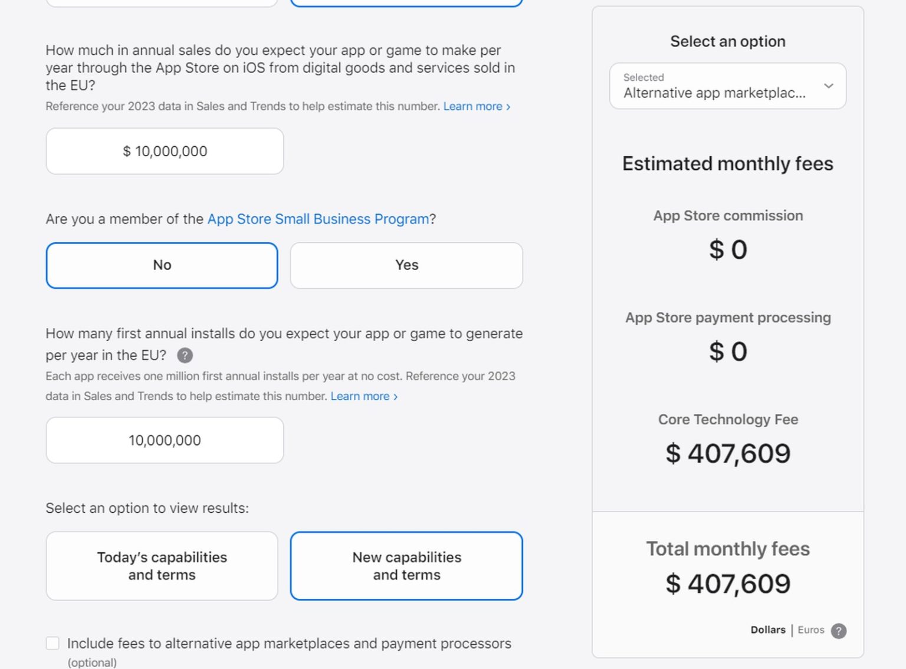Click the App Store commission value
The image size is (906, 669).
coord(728,250)
